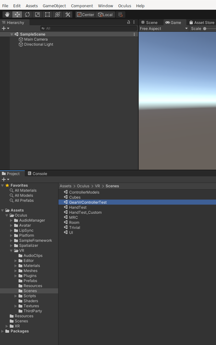This screenshot has width=216, height=345.
Task: Switch to the Console tab
Action: [37, 173]
